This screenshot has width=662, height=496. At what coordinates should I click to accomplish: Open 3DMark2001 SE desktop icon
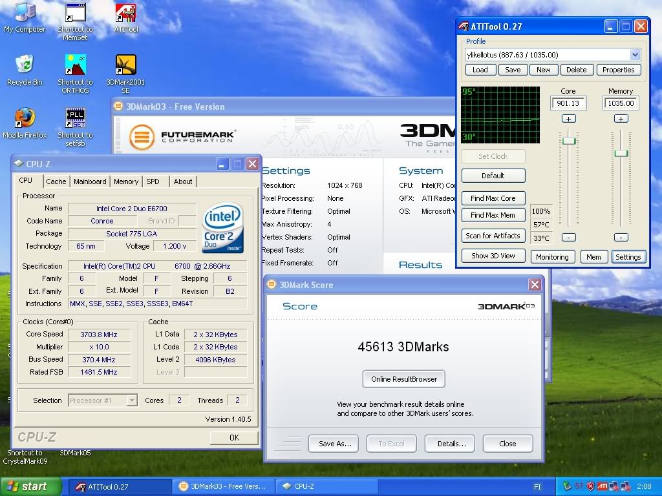click(x=126, y=74)
